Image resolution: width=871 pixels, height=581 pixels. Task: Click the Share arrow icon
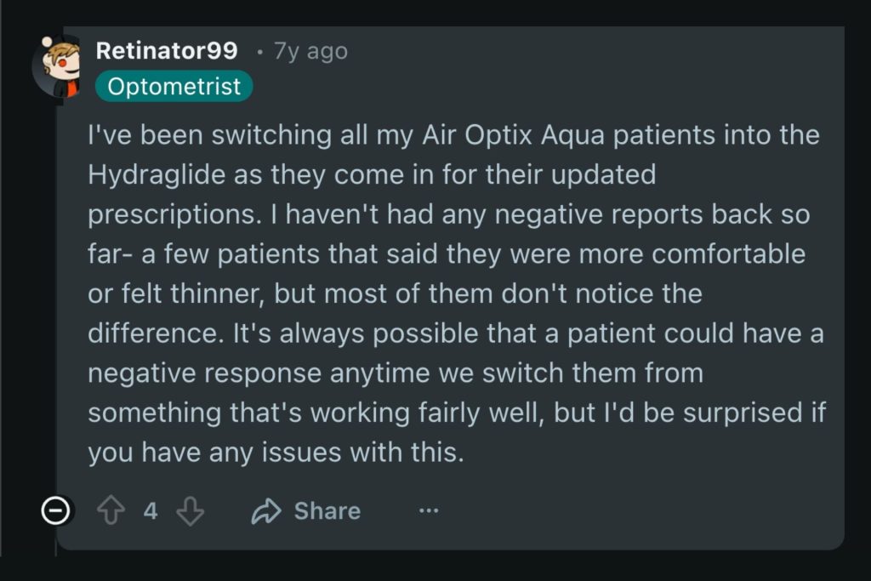(x=265, y=510)
